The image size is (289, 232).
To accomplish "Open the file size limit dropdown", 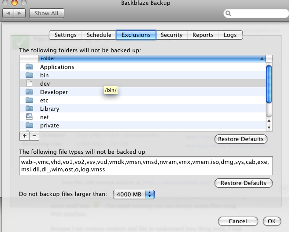I will 133,194.
